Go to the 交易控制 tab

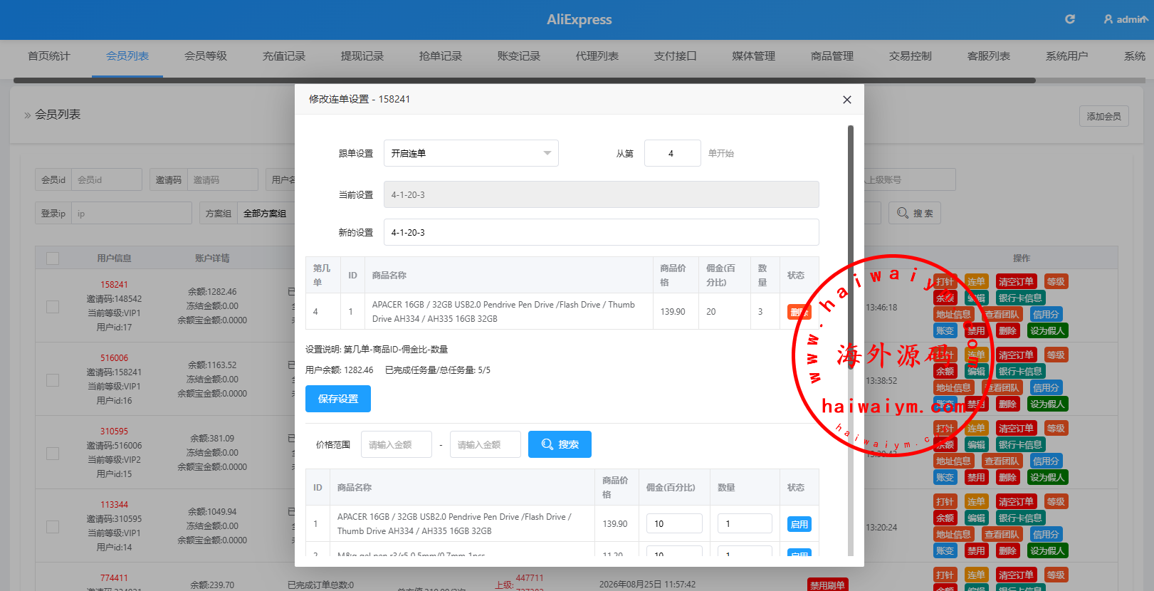(x=911, y=56)
